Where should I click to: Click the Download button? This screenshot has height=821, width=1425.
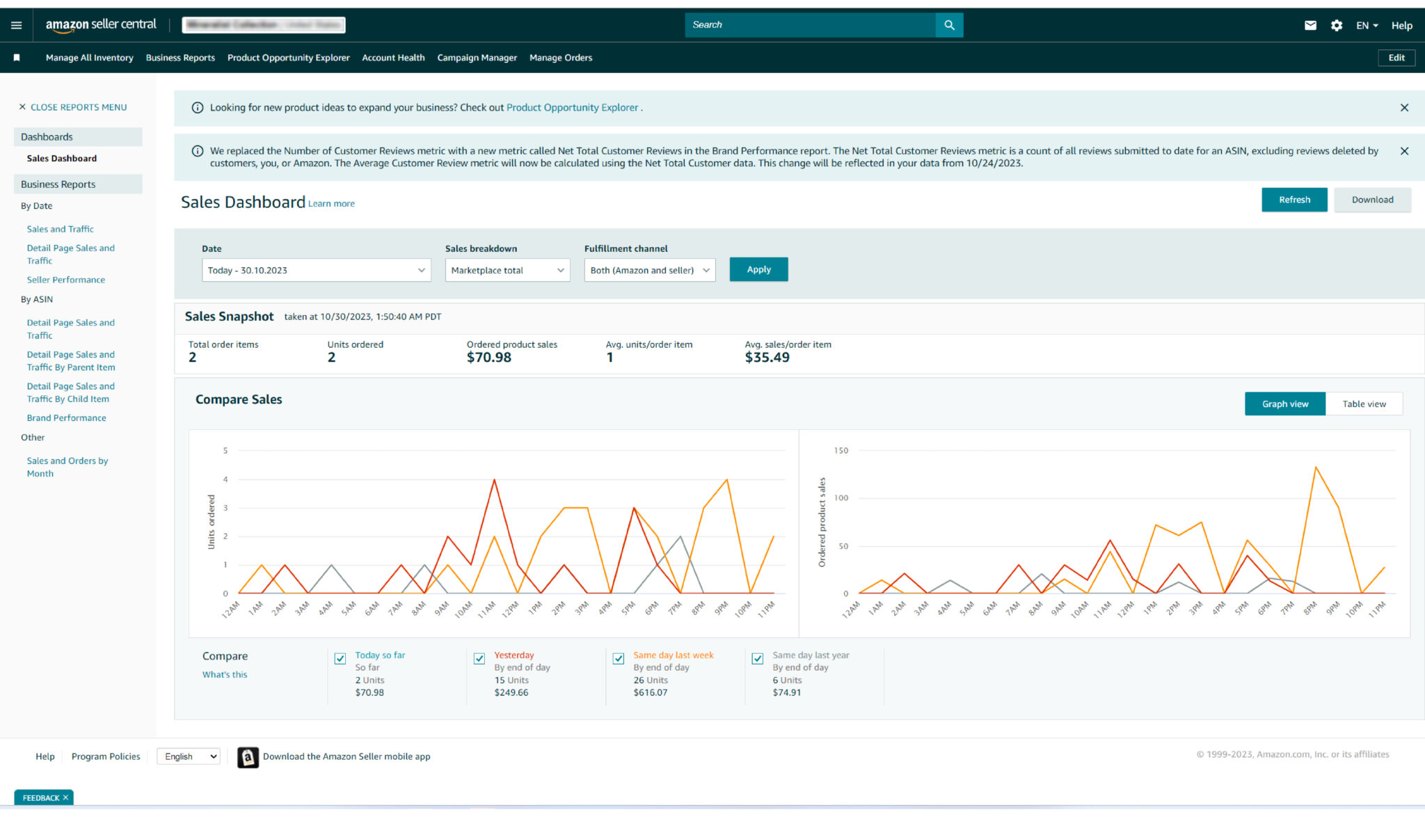pyautogui.click(x=1372, y=200)
